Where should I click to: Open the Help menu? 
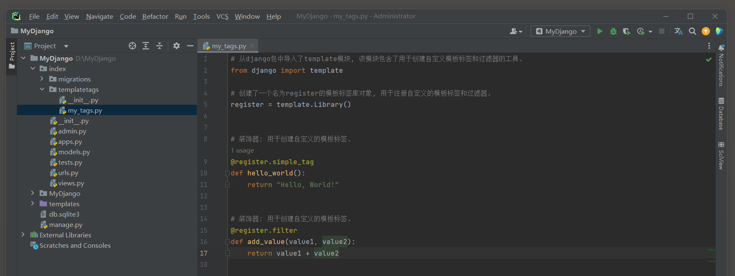tap(274, 16)
